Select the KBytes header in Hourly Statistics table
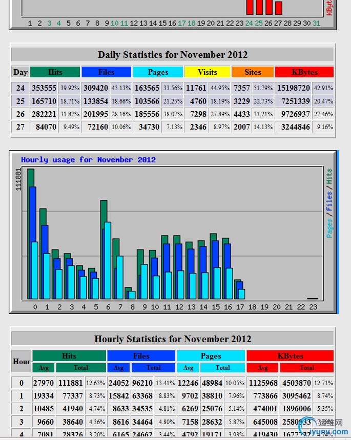Viewport: 351px width, 440px height. click(290, 356)
